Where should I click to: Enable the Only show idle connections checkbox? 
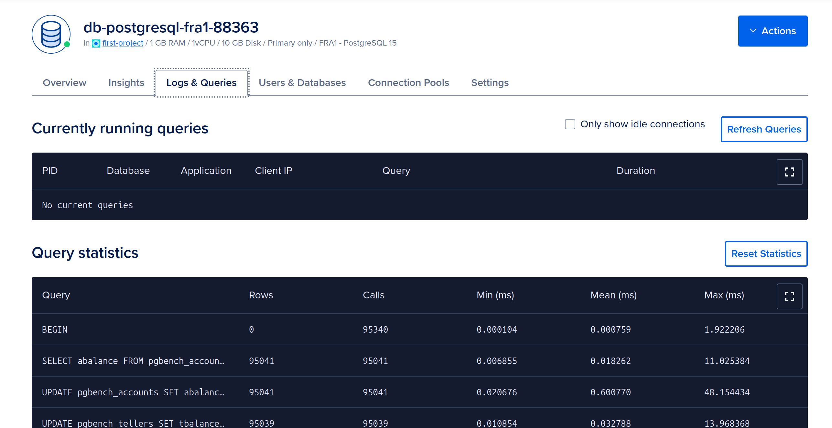click(x=569, y=124)
